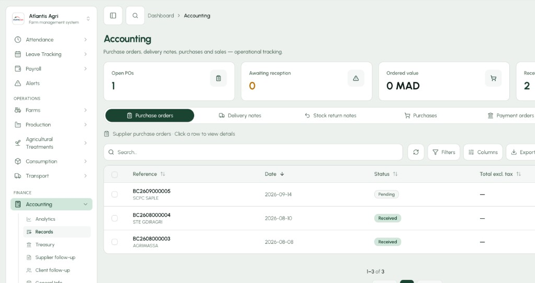Expand the Transport menu
This screenshot has height=283, width=535.
click(85, 176)
